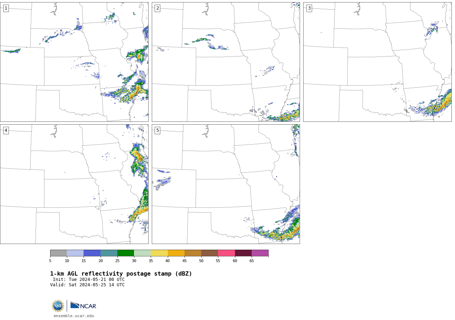Click the light blue 10-15 dBZ swatch
The image size is (455, 320).
click(x=75, y=253)
